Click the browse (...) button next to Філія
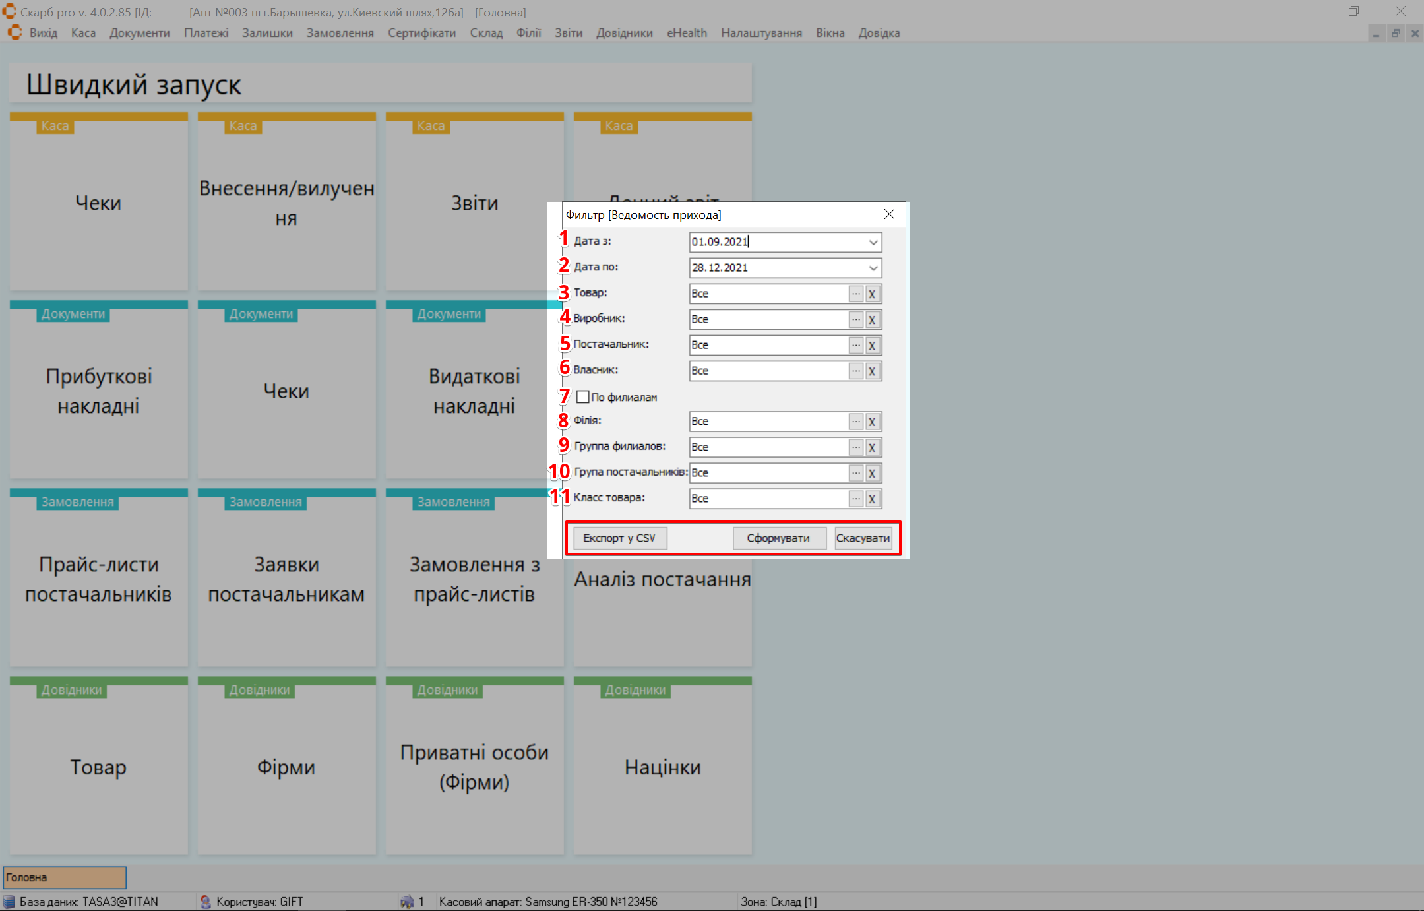1424x911 pixels. 855,422
